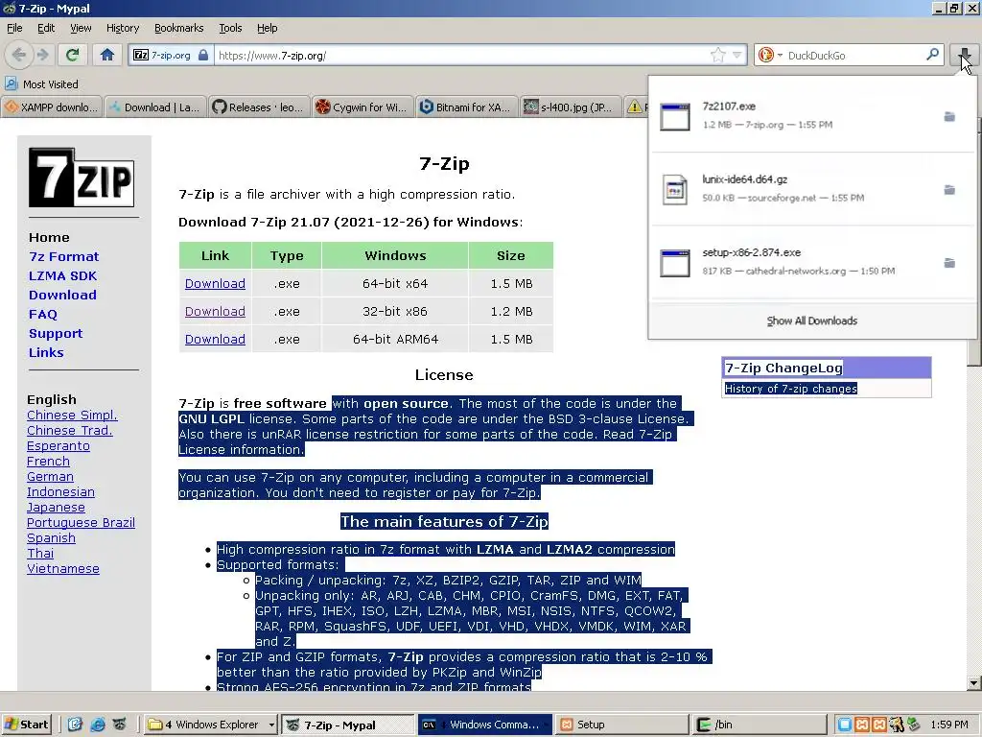982x737 pixels.
Task: Switch to Windows Command taskbar button
Action: click(484, 725)
